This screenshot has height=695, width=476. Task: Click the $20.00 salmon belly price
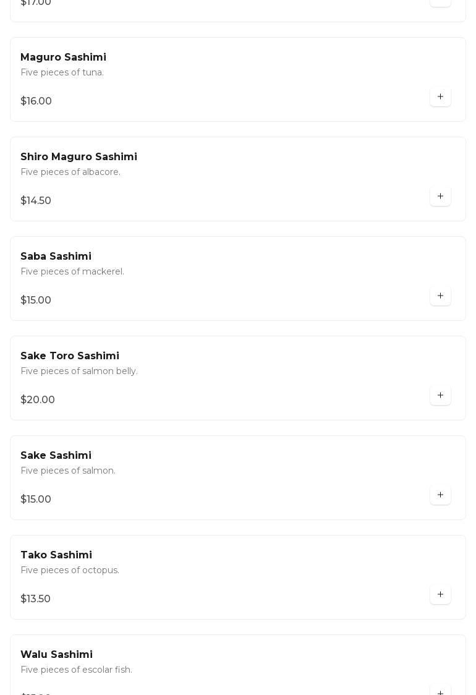pyautogui.click(x=38, y=400)
